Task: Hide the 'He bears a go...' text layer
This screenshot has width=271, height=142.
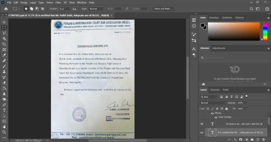Action: pyautogui.click(x=202, y=124)
